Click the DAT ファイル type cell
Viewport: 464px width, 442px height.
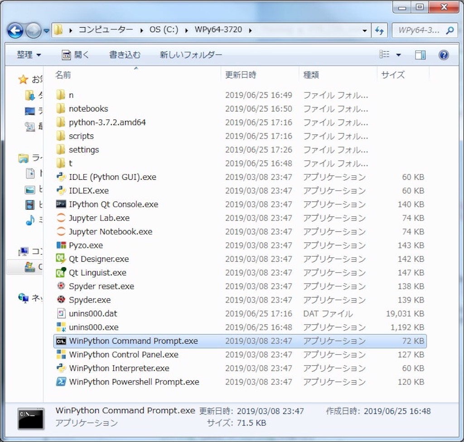click(328, 313)
